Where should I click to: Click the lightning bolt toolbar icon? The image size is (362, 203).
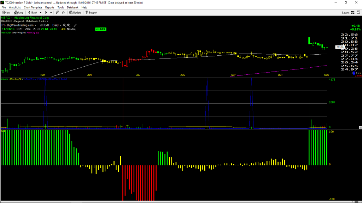pyautogui.click(x=58, y=13)
